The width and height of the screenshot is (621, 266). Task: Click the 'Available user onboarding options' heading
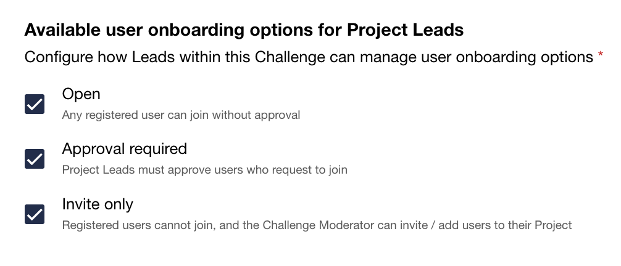[244, 30]
